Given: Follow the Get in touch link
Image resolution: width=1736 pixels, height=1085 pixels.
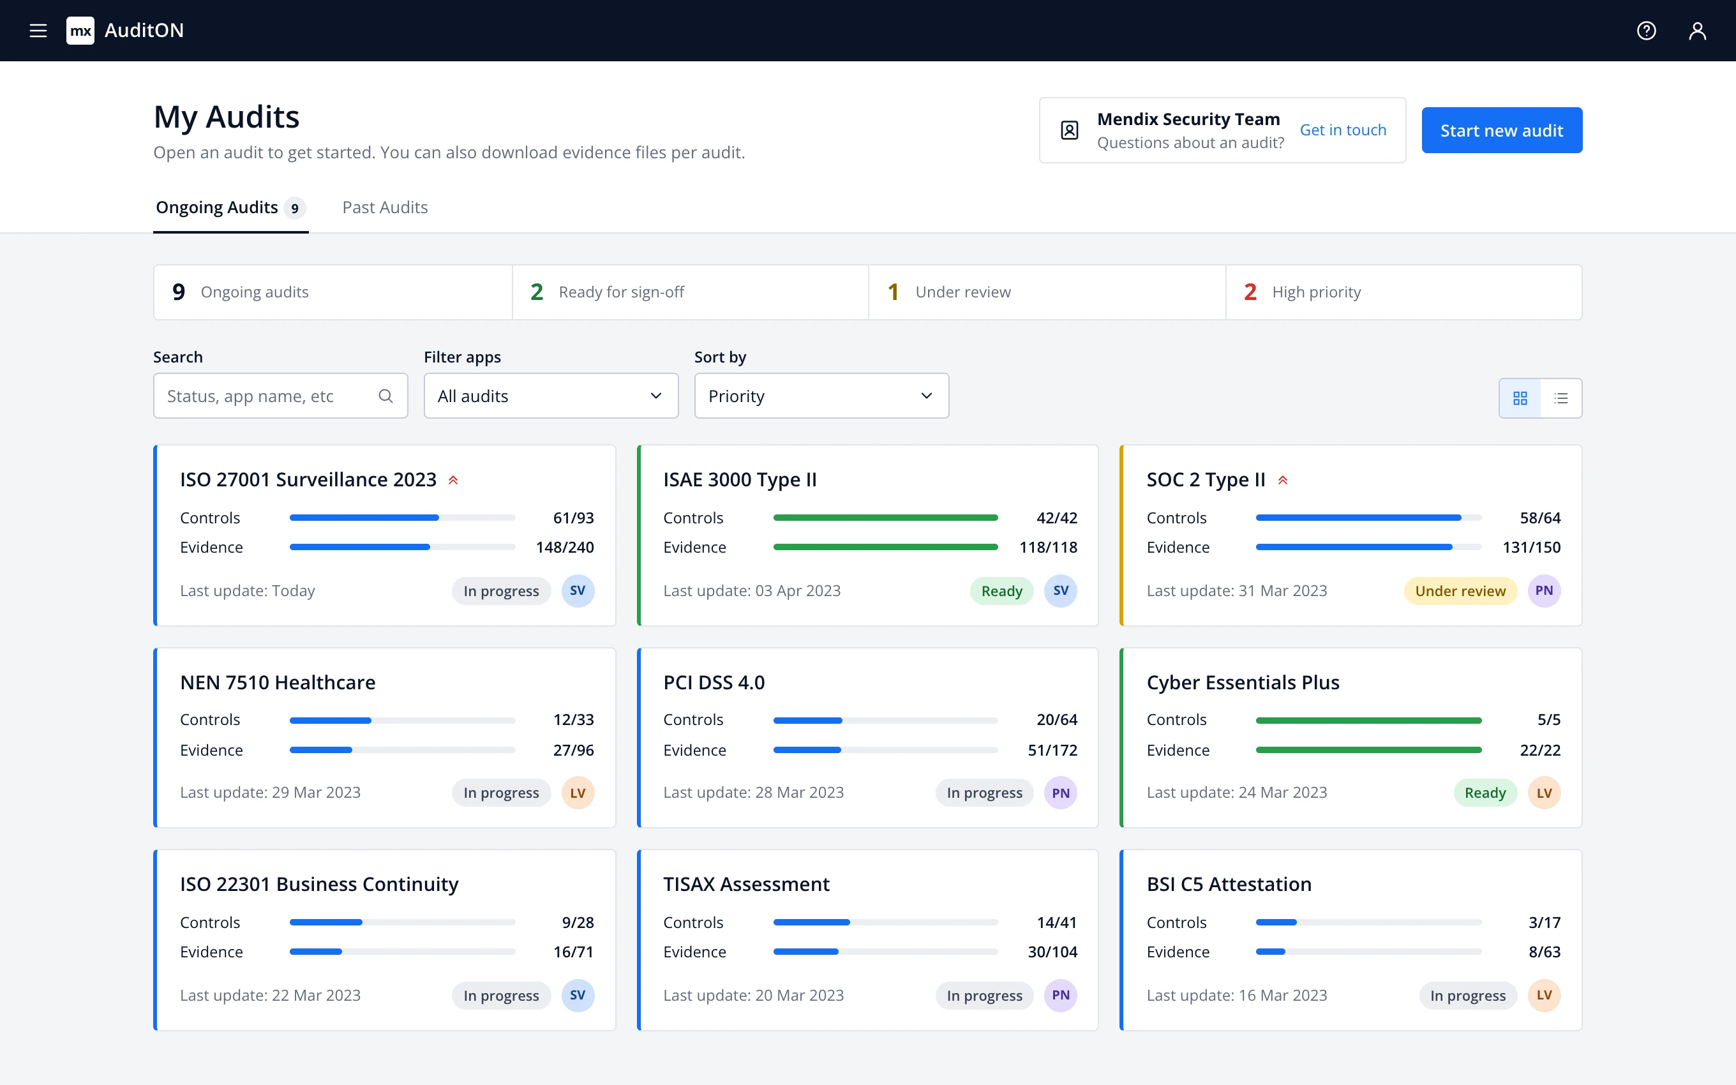Looking at the screenshot, I should point(1343,130).
